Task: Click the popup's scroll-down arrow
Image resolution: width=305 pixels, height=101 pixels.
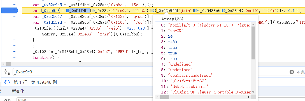Action: pyautogui.click(x=253, y=92)
